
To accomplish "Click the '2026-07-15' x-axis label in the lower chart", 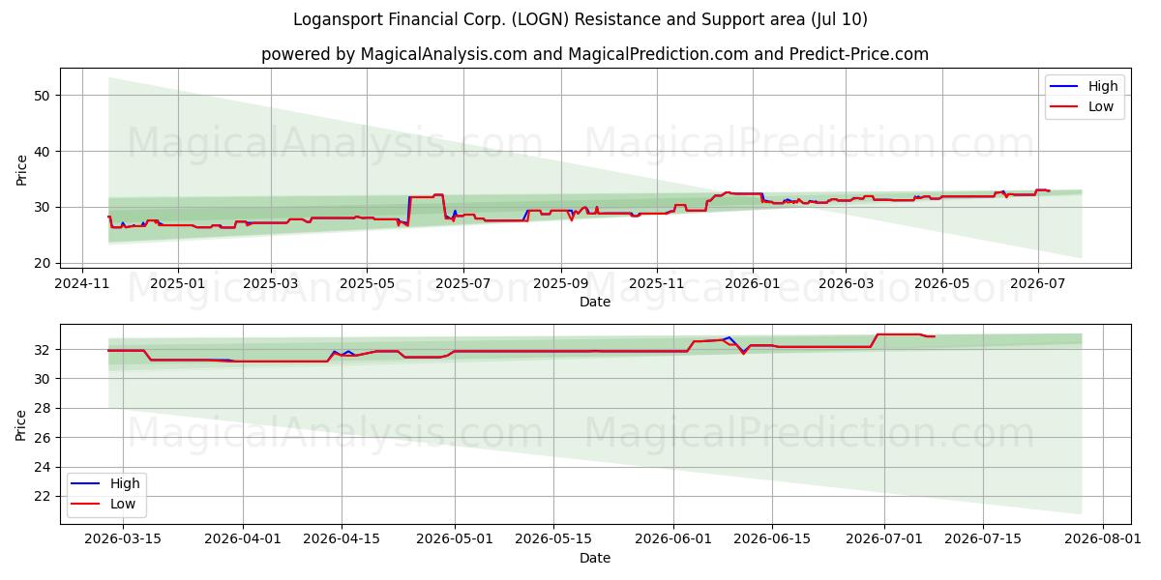I will [x=983, y=540].
